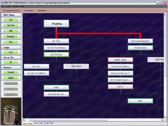
Task: Select On A B C For 1000 ms node above left If
Action: click(x=56, y=48)
